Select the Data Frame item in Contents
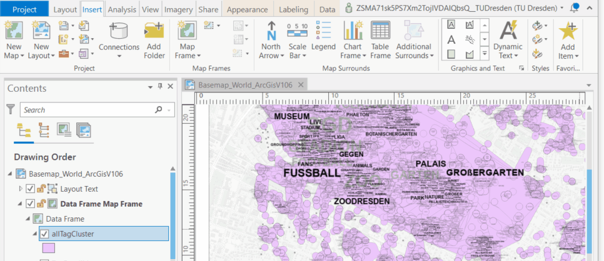 [x=65, y=219]
